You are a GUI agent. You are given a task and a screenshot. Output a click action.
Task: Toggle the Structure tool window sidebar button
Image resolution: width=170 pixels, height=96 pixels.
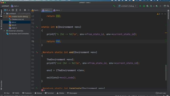tap(1, 25)
